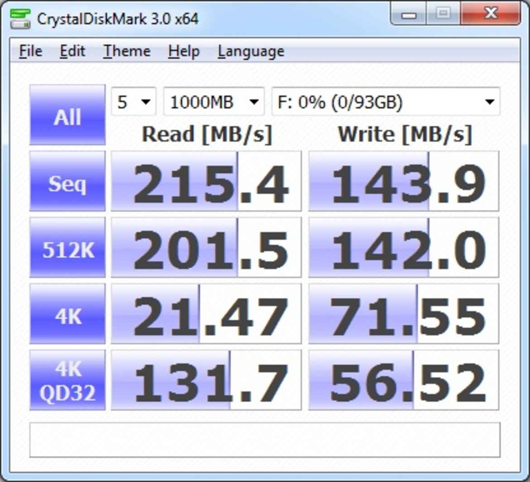
Task: Open the Language menu
Action: [251, 51]
